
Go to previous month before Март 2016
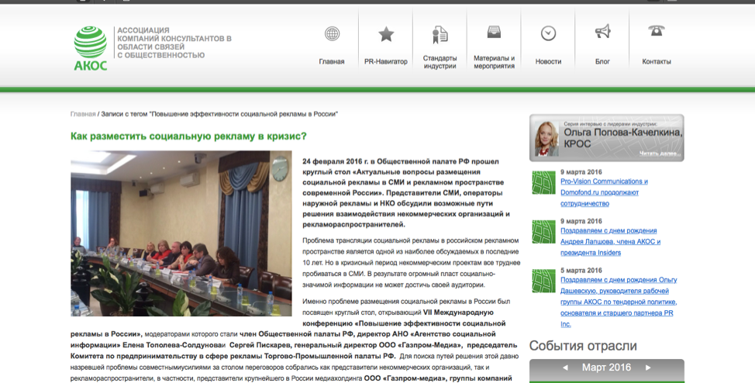[565, 367]
